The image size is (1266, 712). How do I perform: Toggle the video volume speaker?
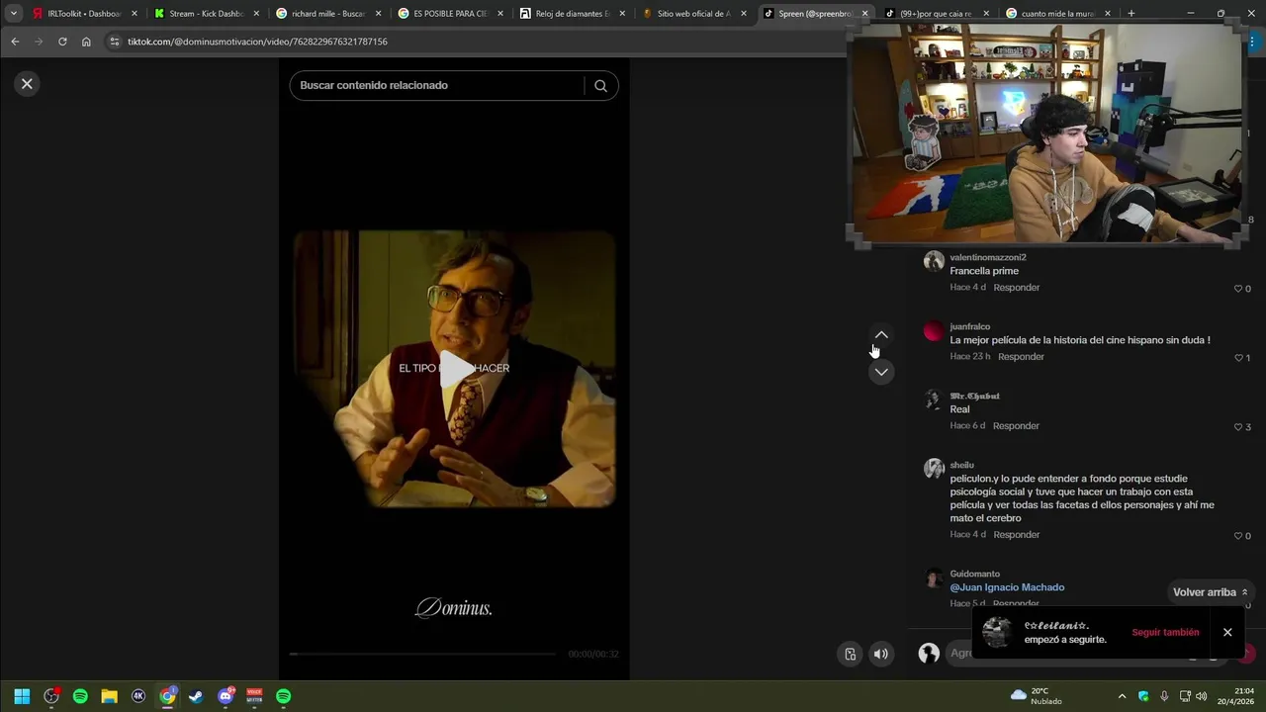click(x=880, y=654)
